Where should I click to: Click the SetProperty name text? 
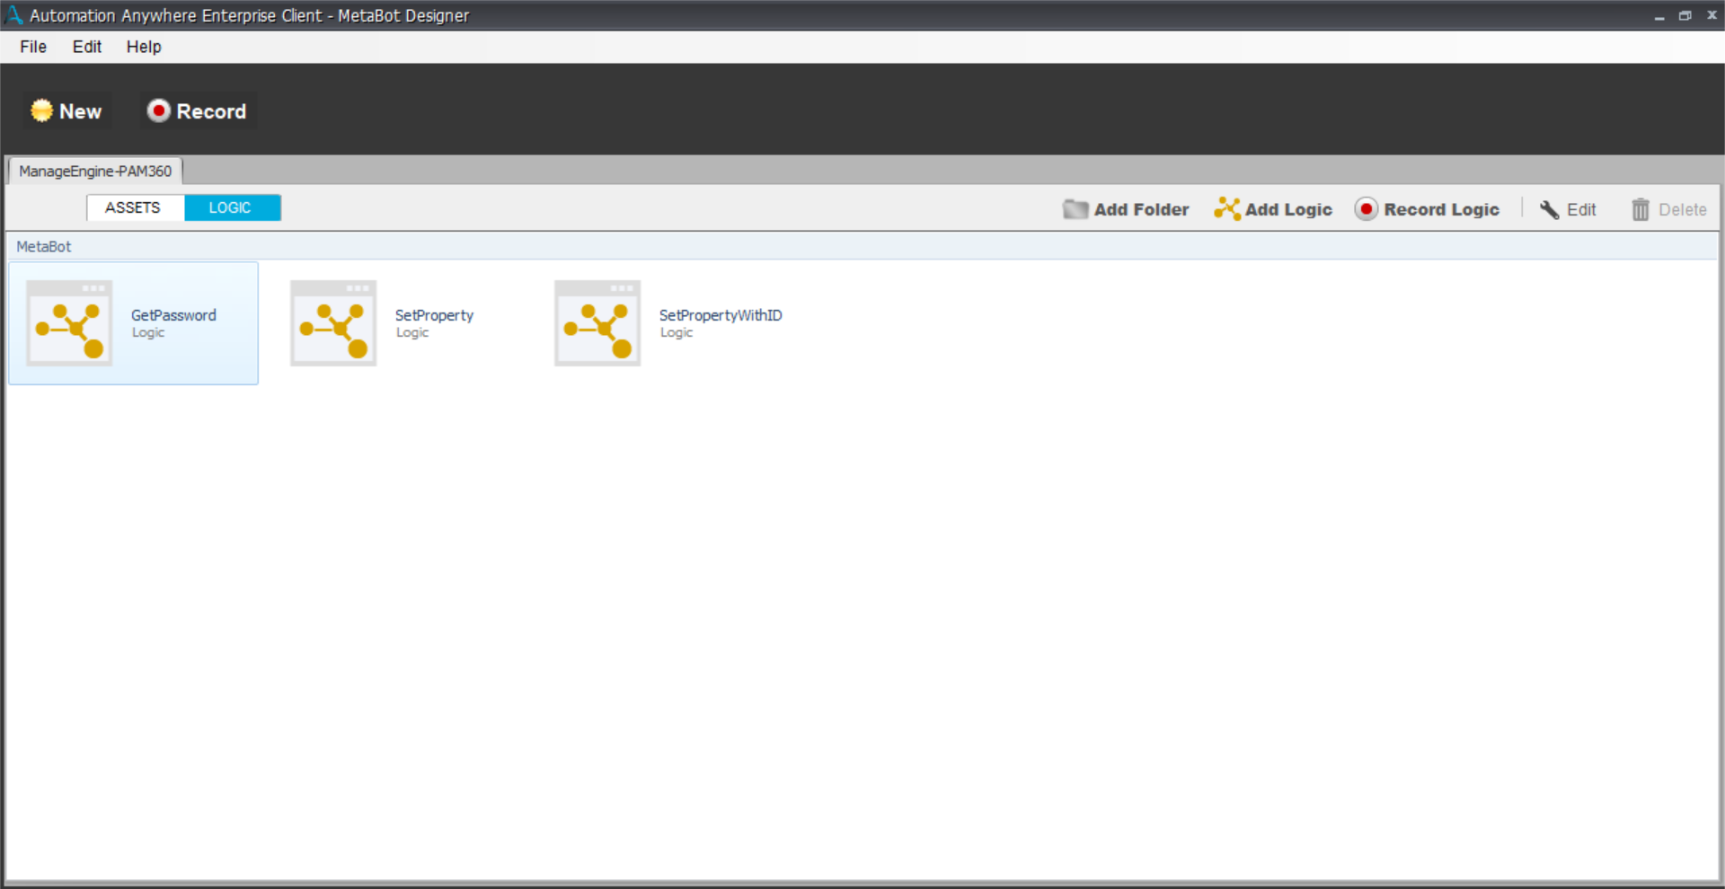(x=434, y=315)
